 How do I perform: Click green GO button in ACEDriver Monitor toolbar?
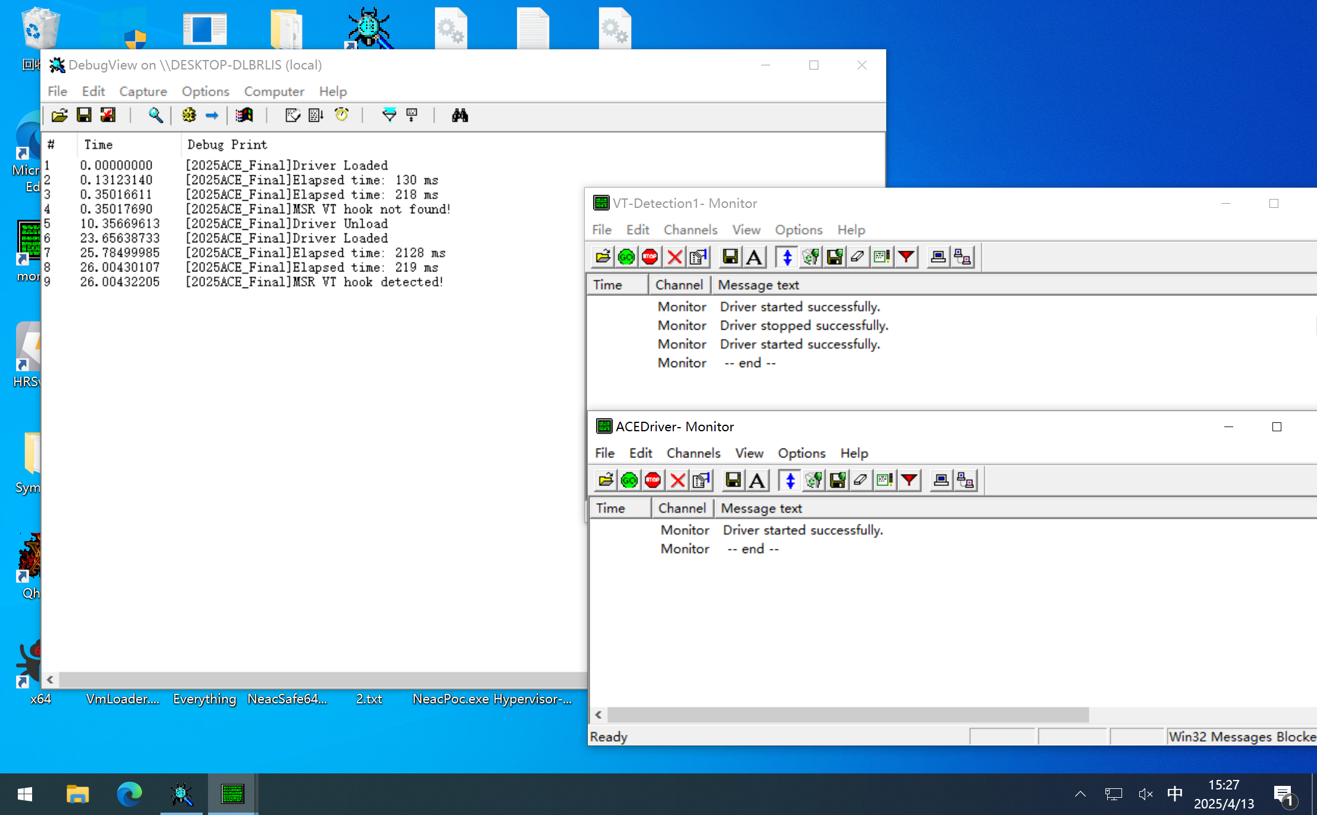629,480
